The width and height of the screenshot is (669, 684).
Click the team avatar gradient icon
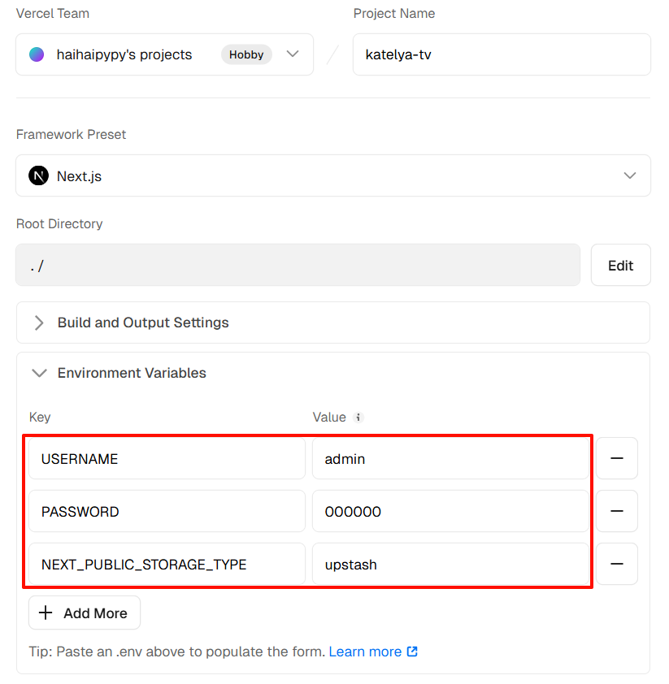[x=37, y=54]
